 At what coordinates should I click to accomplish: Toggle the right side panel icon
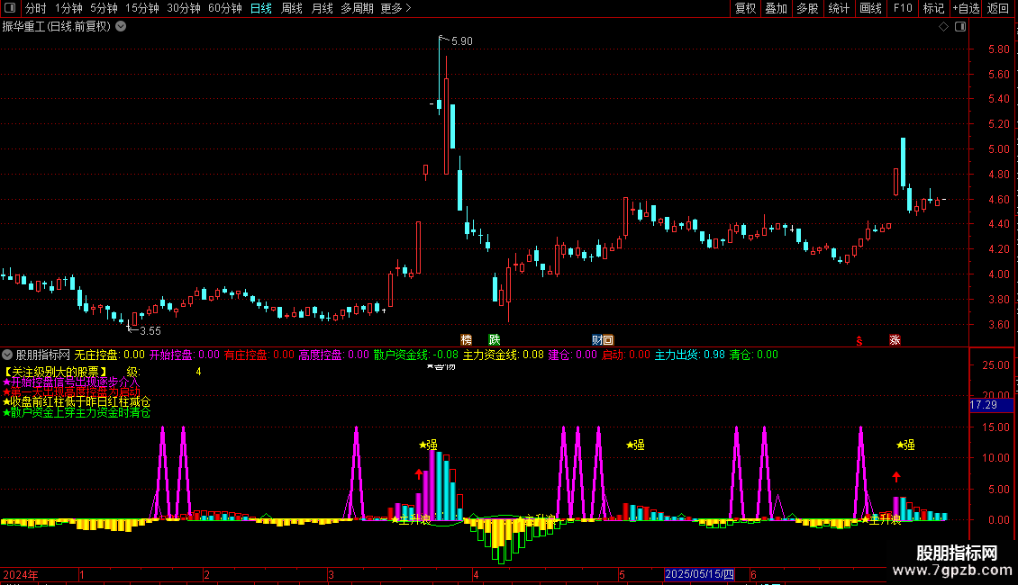point(960,27)
